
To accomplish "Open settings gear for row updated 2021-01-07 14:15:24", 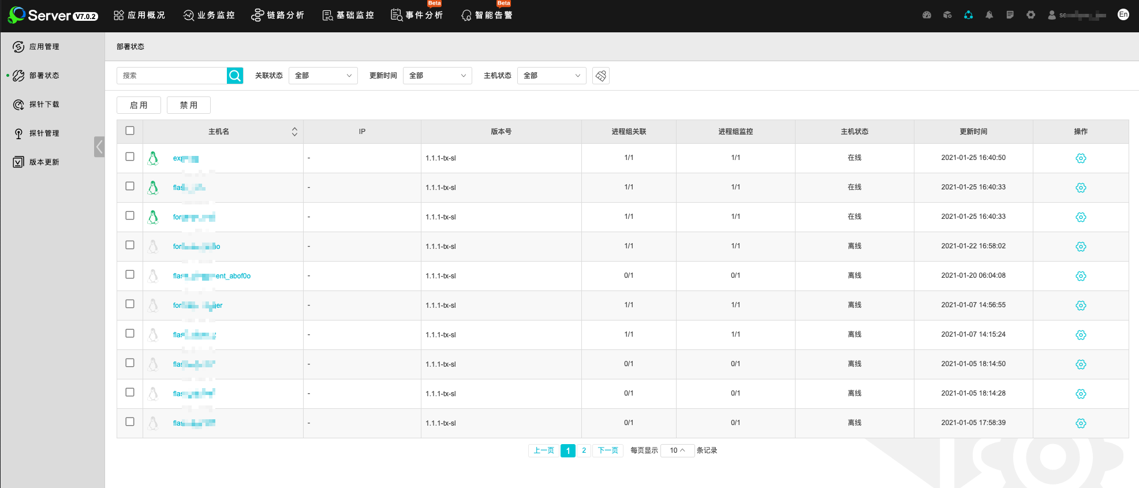I will click(1081, 335).
